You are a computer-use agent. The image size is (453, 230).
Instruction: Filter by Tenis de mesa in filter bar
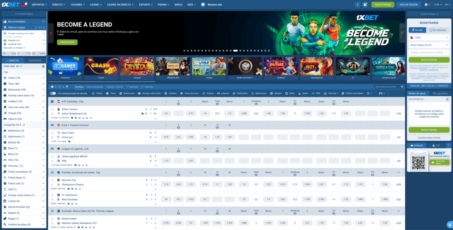coord(189,94)
